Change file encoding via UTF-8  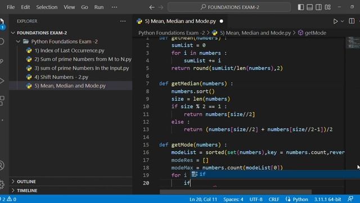point(256,199)
